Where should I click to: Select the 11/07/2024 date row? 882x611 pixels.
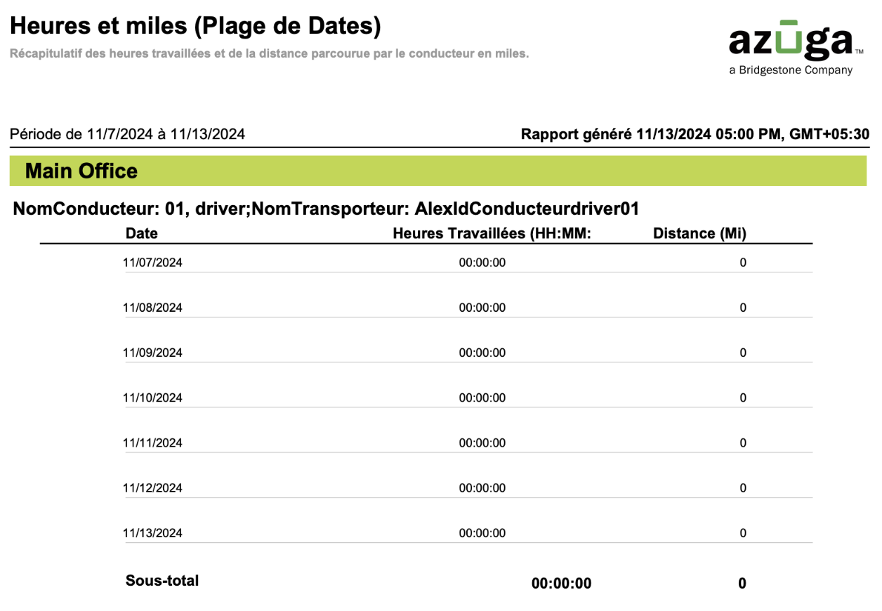468,263
